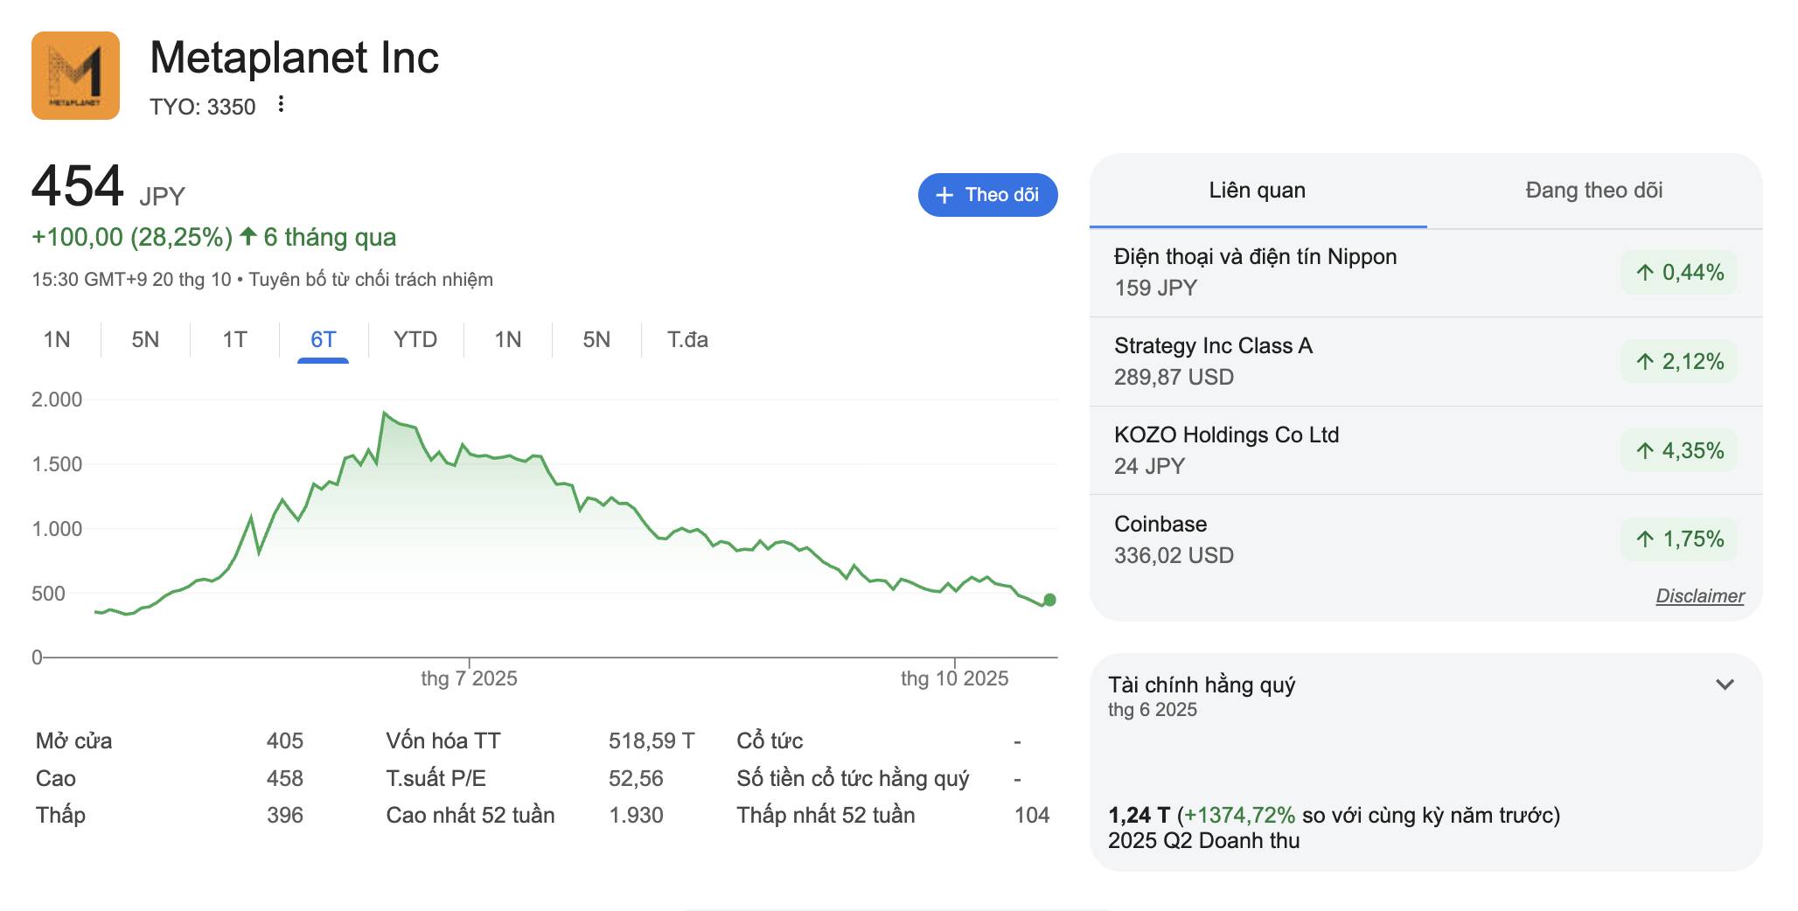Open Strategy Inc Class A stock
The image size is (1798, 911).
[x=1212, y=346]
